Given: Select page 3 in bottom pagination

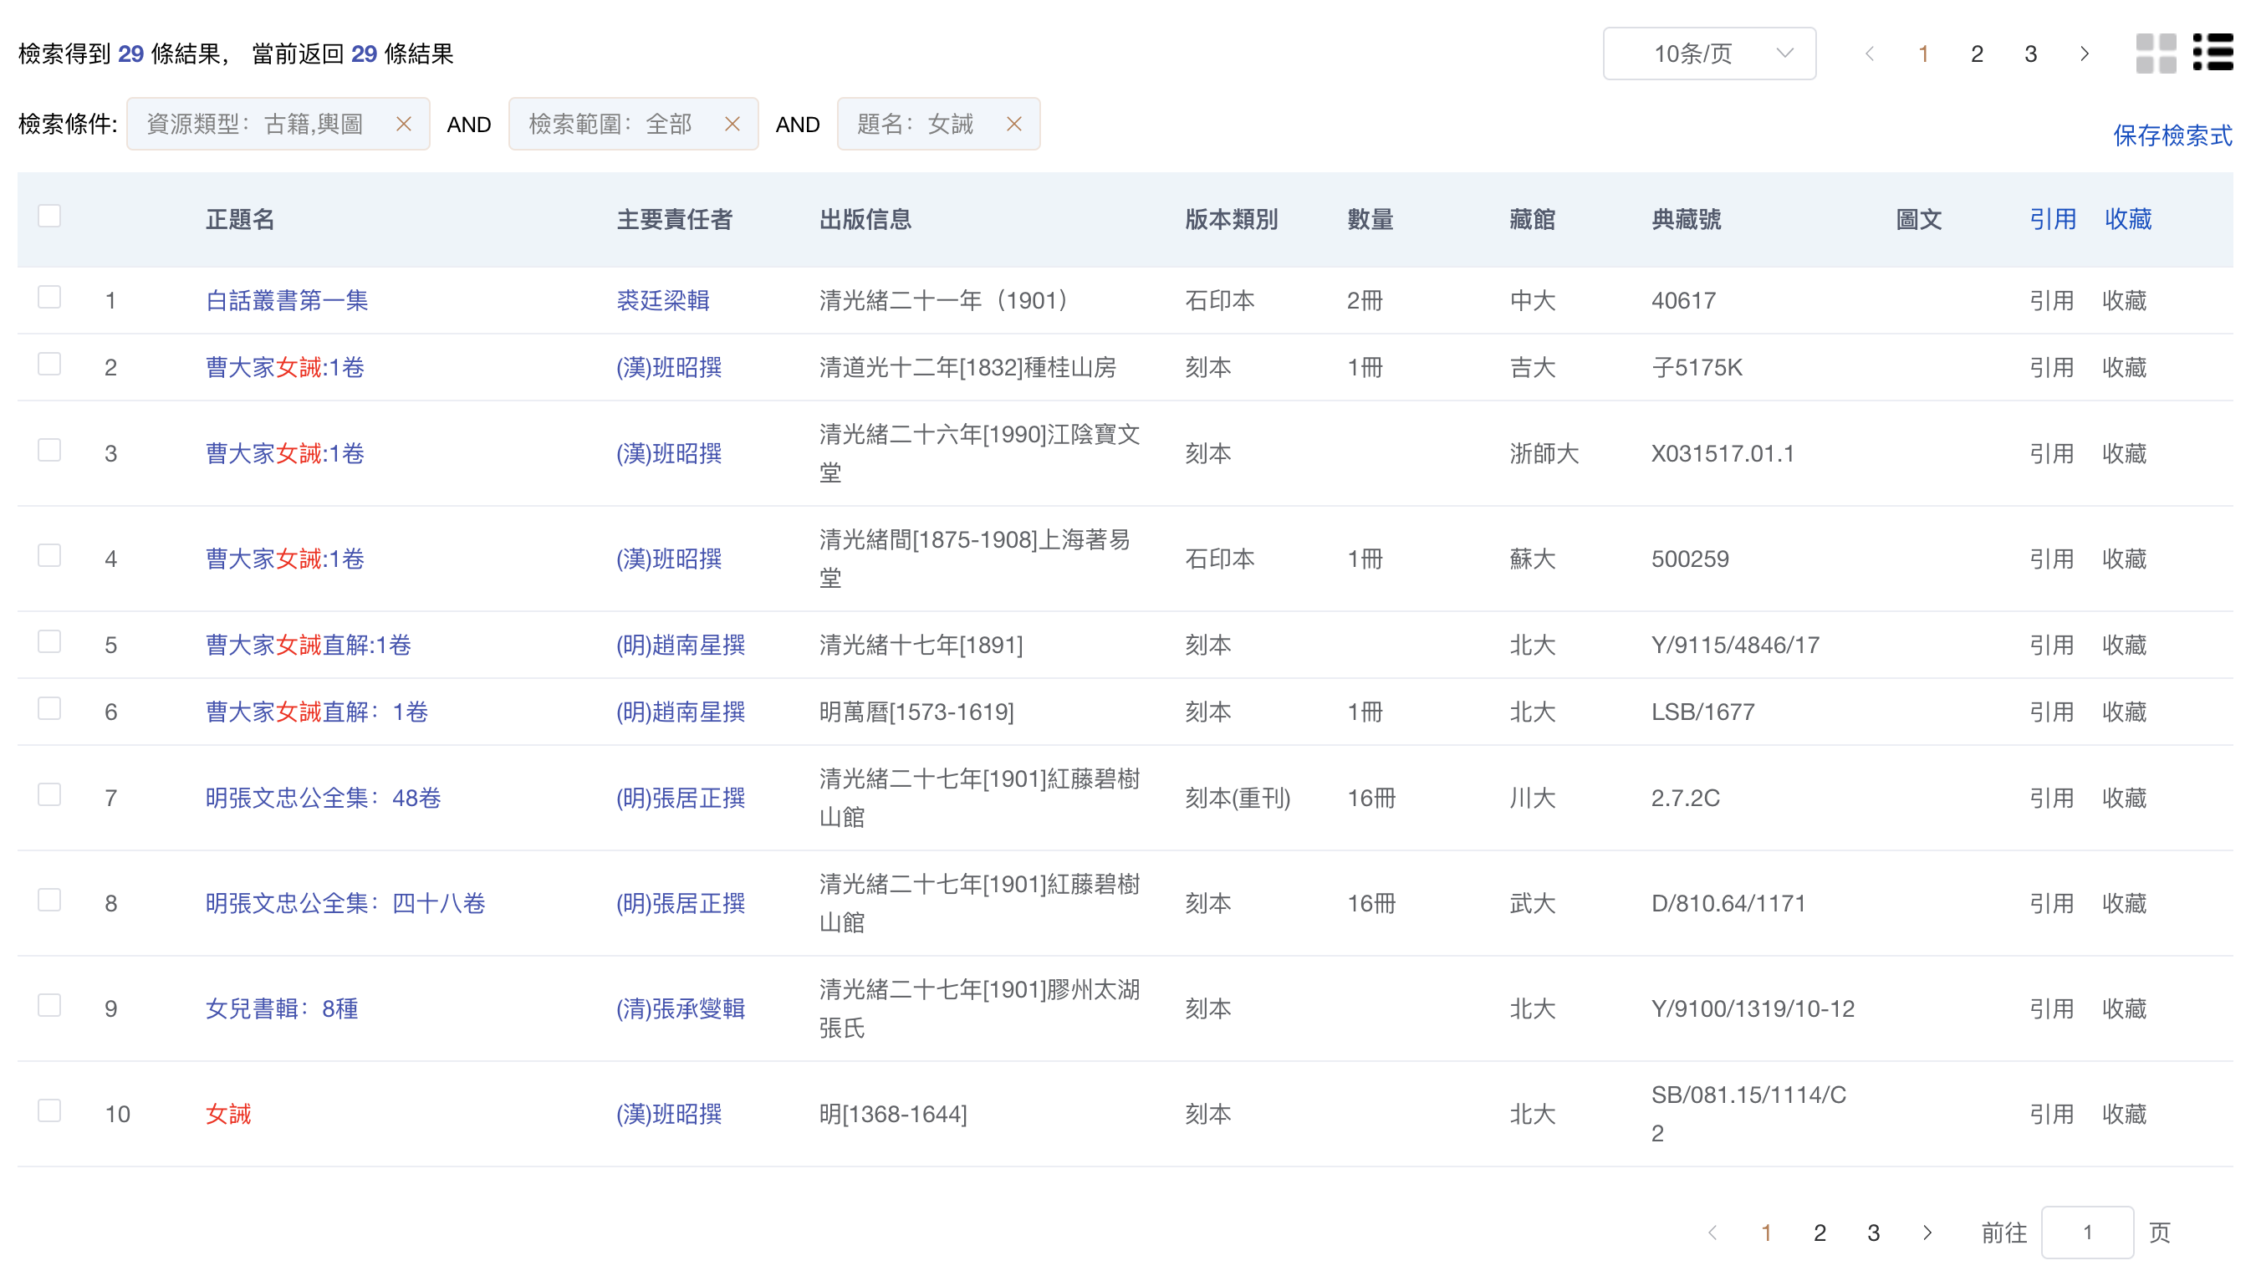Looking at the screenshot, I should [1873, 1233].
